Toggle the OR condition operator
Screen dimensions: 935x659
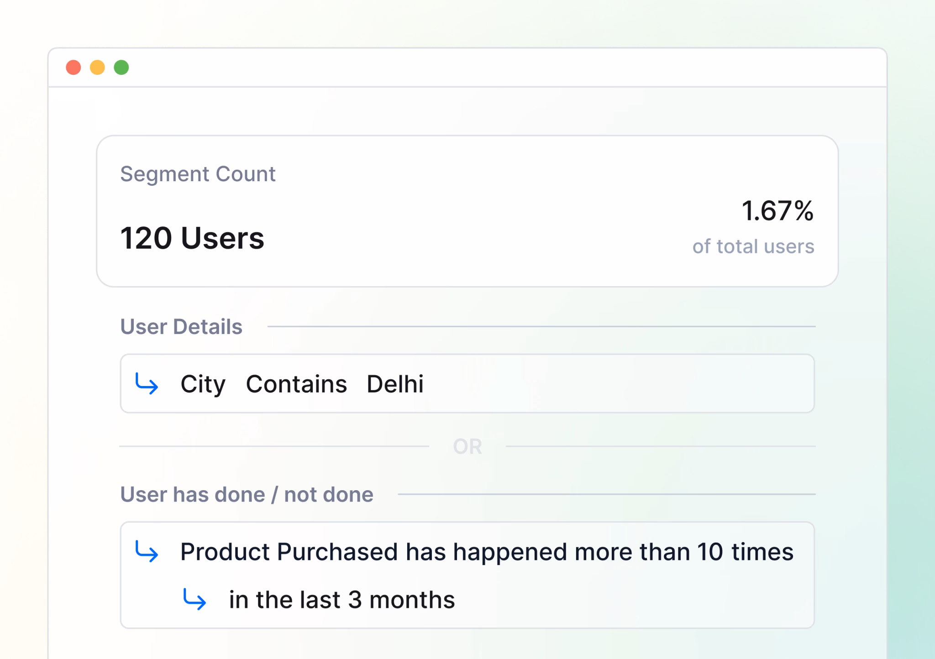[x=467, y=446]
